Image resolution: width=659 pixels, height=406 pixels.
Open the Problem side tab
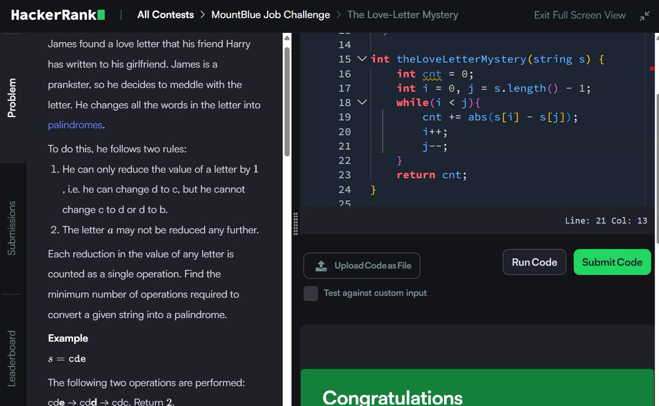coord(12,97)
